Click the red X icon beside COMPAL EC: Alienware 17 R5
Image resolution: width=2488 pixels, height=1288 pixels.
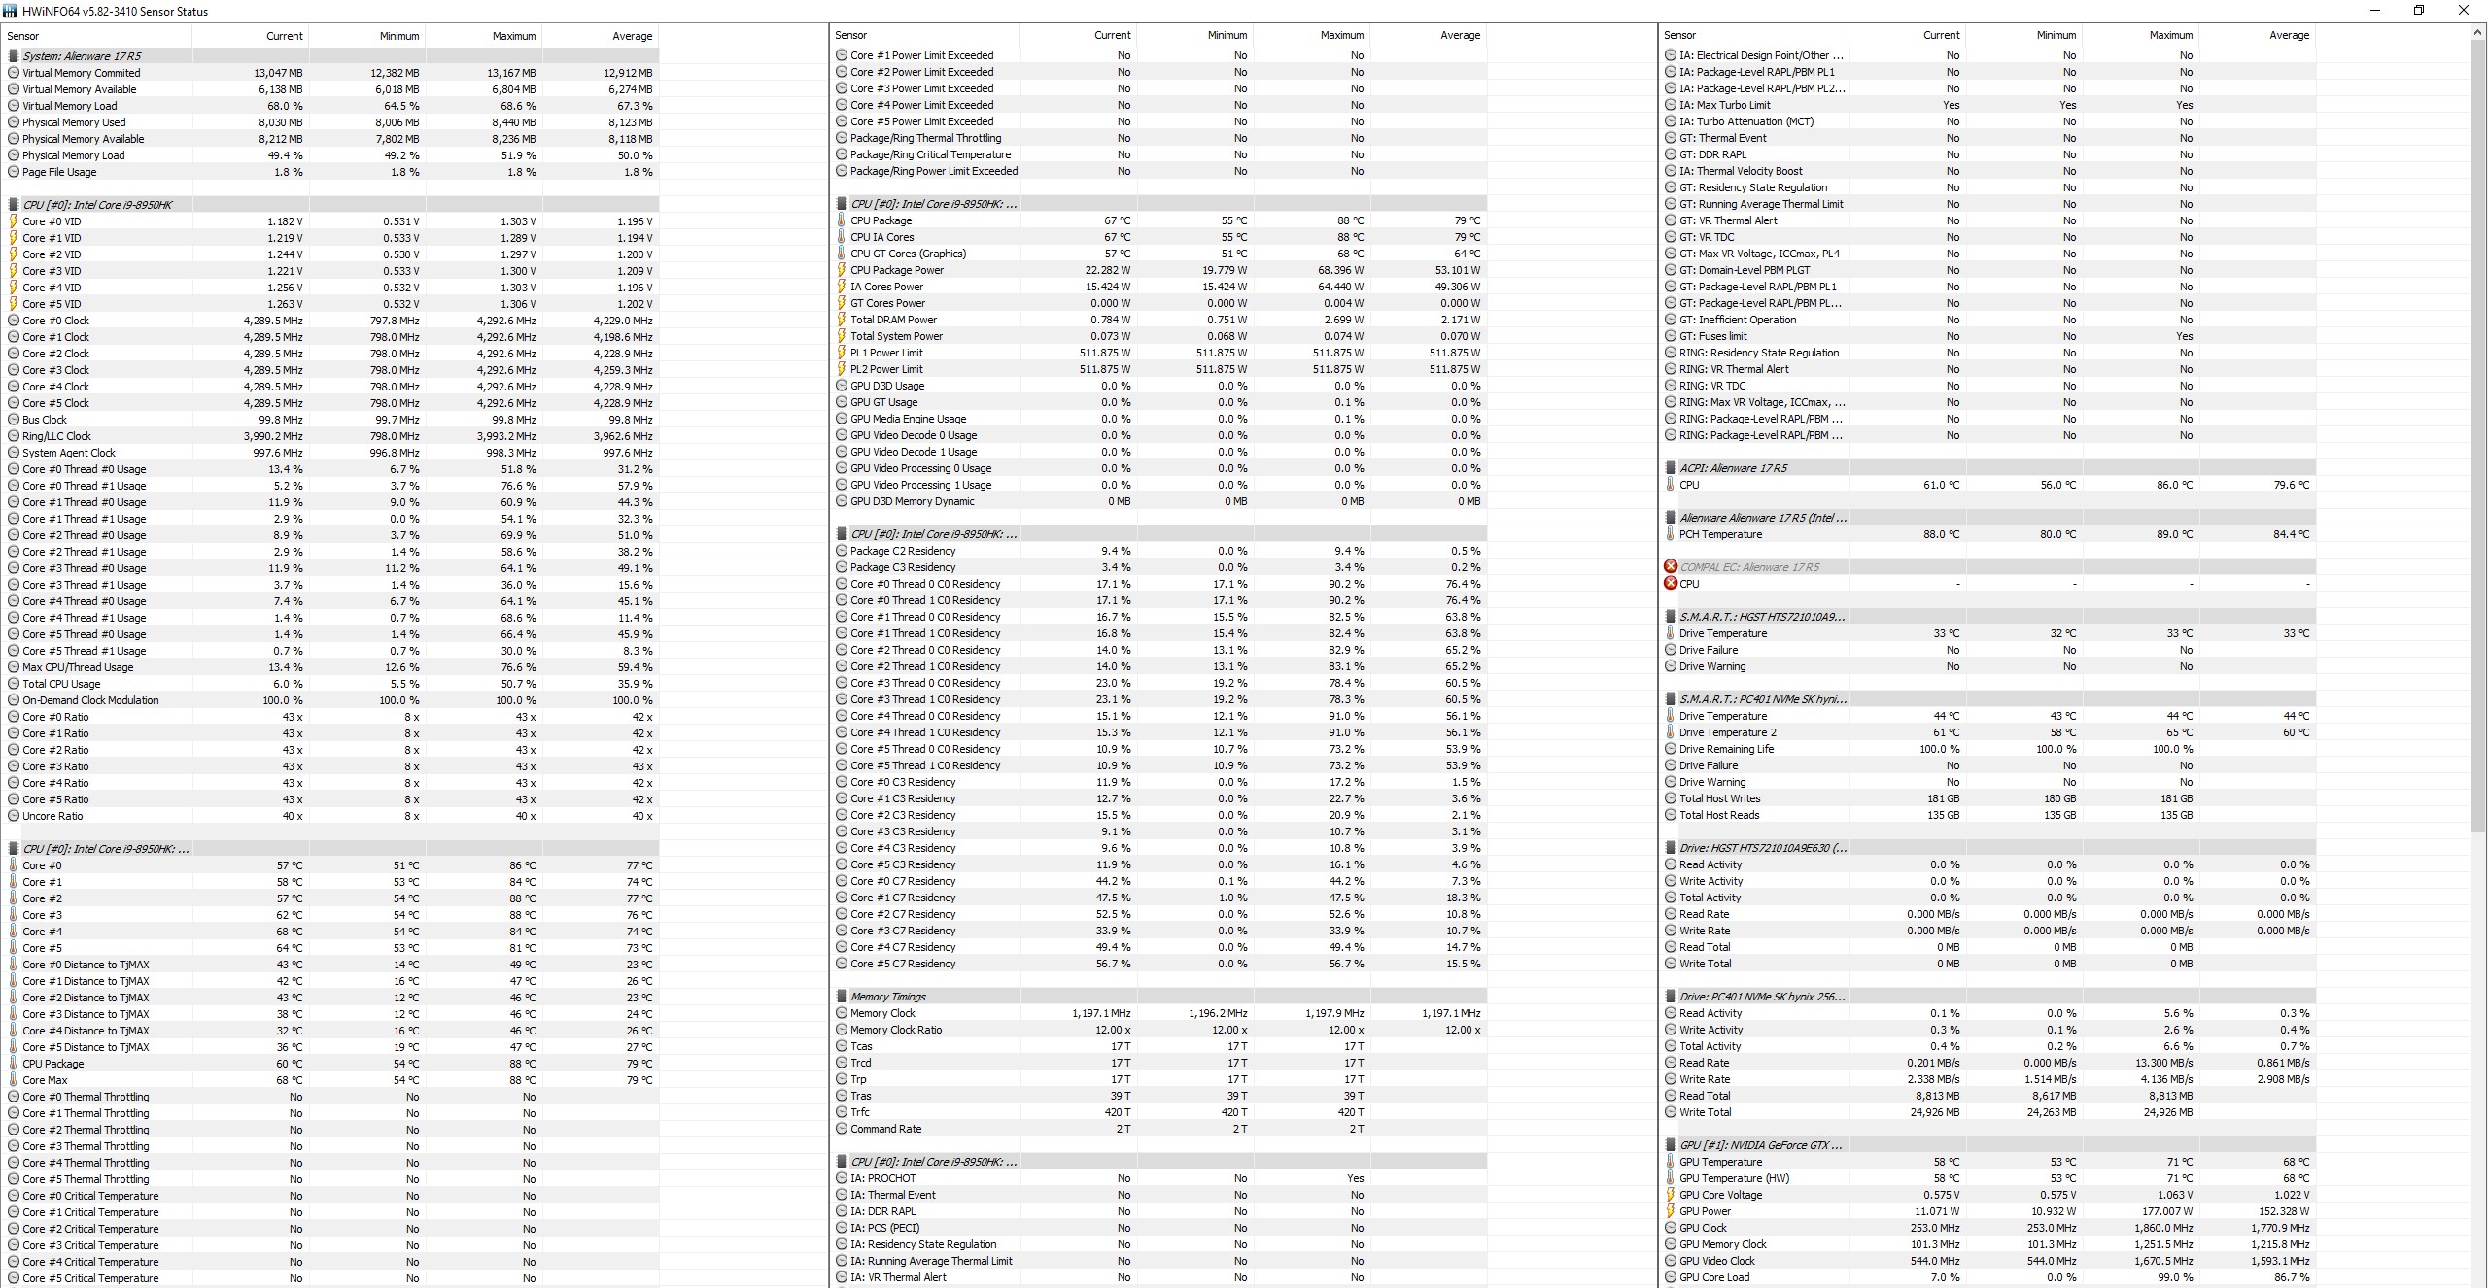[x=1671, y=566]
